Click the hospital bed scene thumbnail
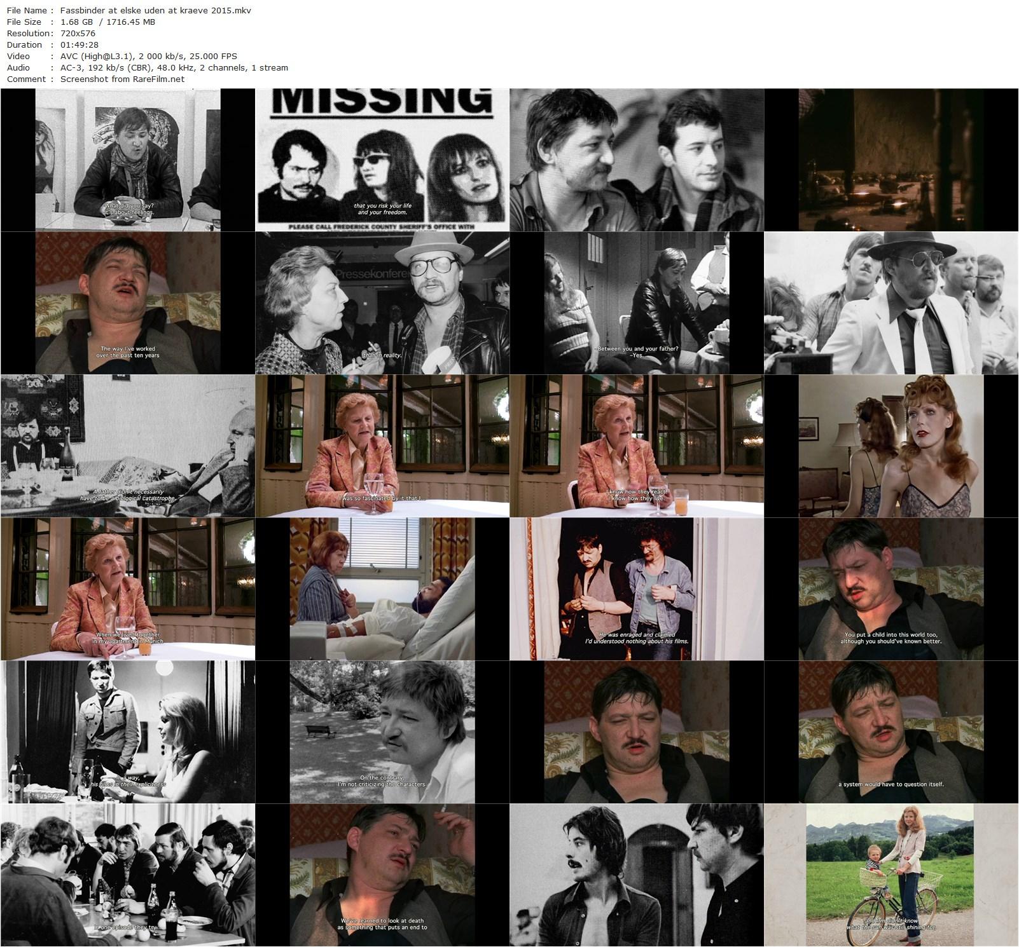Viewport: 1019px width, 947px height. click(382, 589)
